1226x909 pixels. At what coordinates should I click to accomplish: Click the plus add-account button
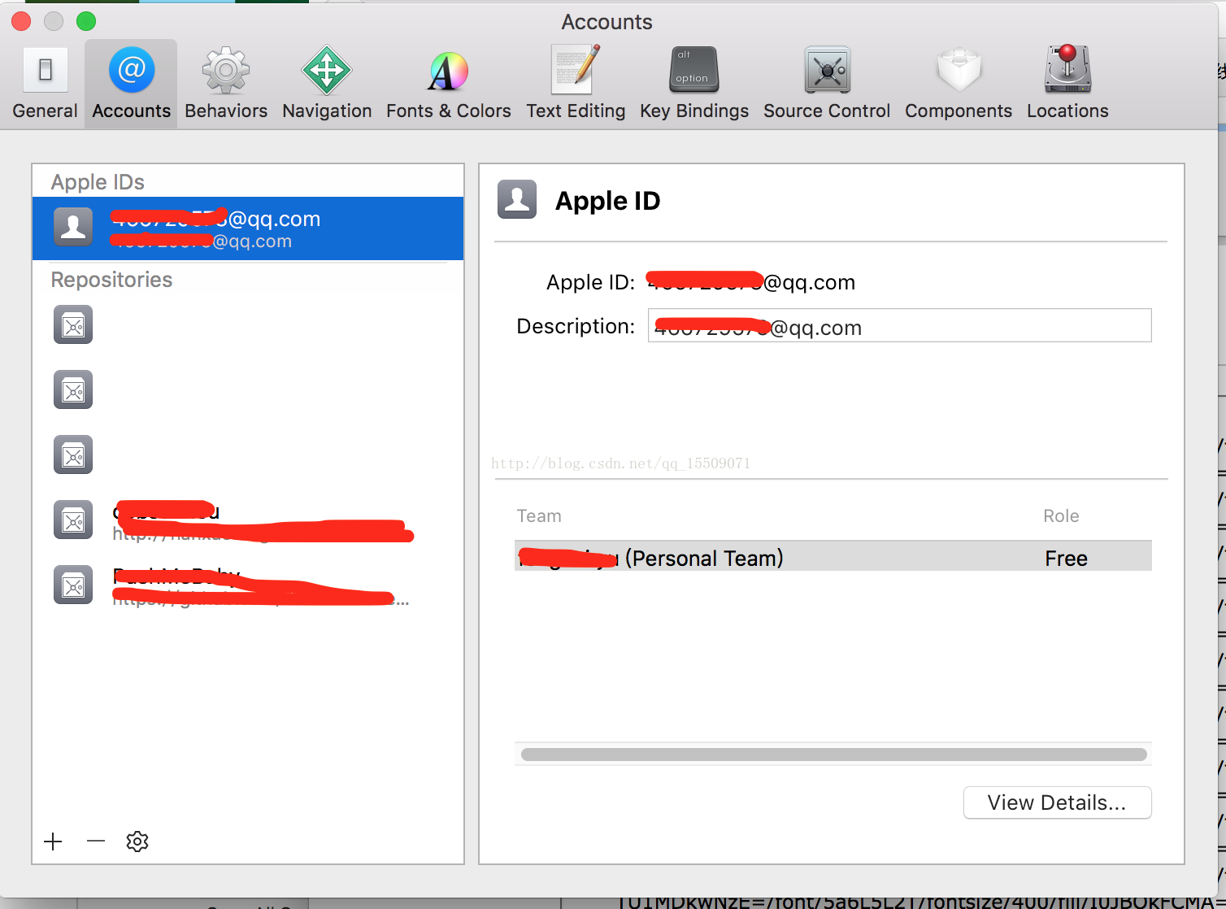point(53,842)
